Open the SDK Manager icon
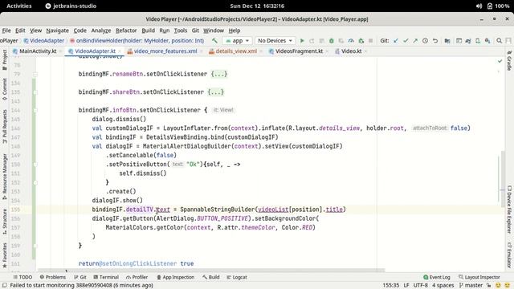Viewport: 514px width, 289px height. click(x=487, y=41)
